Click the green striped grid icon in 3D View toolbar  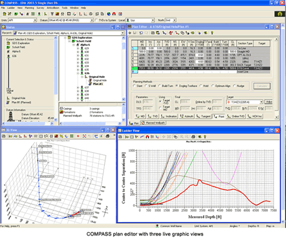(72, 136)
